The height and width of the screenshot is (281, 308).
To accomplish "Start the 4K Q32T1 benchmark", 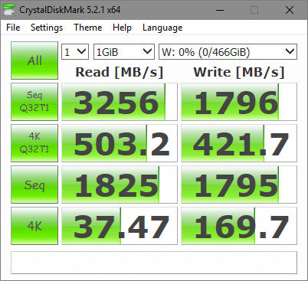I will click(34, 143).
